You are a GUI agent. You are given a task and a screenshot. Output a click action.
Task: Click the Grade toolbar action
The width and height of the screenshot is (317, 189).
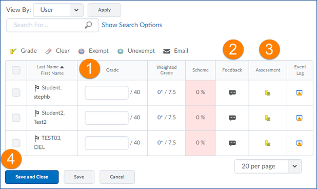(x=24, y=51)
